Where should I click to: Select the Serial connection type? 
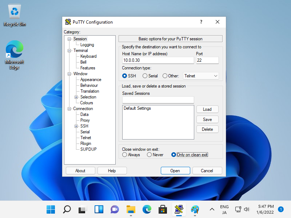145,76
